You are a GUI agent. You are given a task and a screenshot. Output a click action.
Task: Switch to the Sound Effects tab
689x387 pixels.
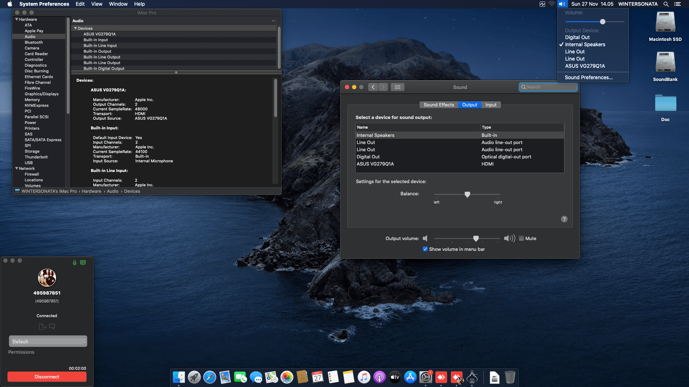click(x=439, y=105)
